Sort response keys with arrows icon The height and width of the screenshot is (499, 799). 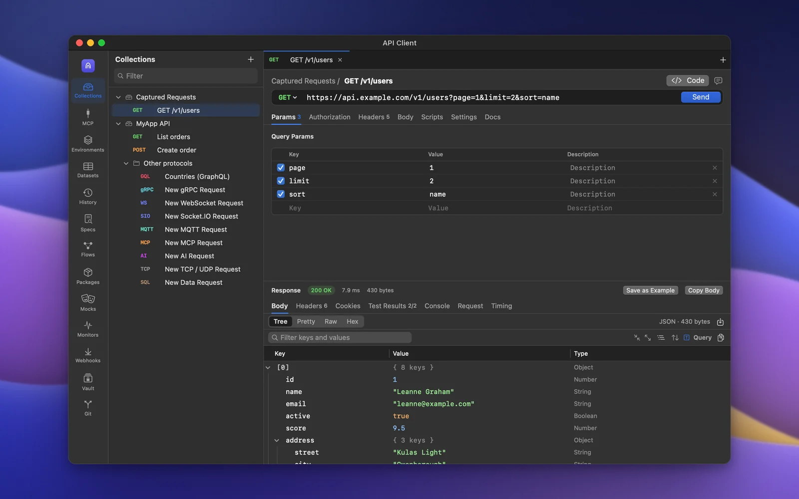[x=675, y=338]
